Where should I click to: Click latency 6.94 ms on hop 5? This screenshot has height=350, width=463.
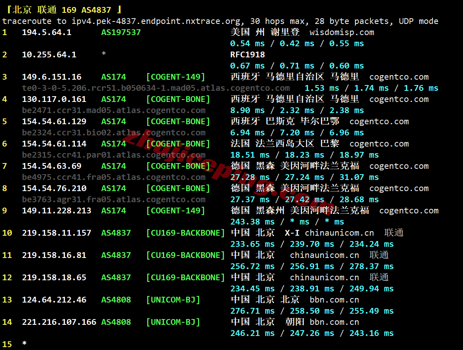click(x=248, y=132)
